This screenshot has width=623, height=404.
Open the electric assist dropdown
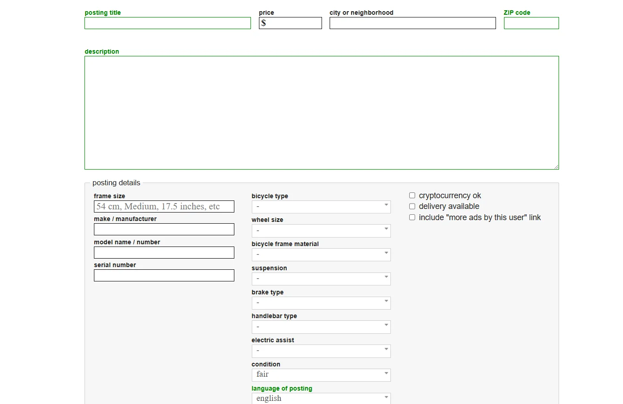(x=321, y=351)
